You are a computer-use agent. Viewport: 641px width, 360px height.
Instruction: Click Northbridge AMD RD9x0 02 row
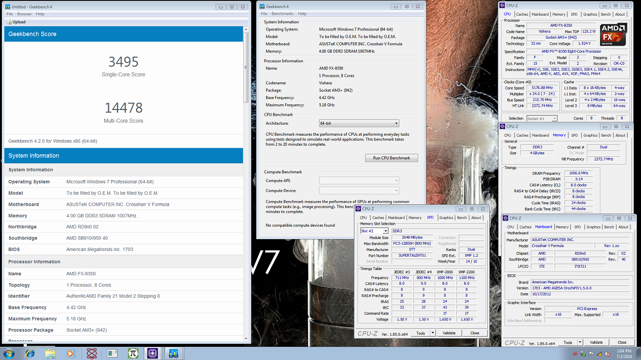pyautogui.click(x=124, y=227)
